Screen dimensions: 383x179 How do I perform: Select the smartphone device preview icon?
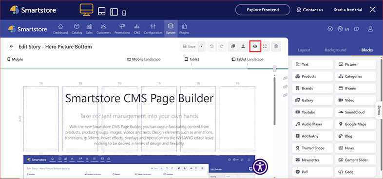[124, 13]
